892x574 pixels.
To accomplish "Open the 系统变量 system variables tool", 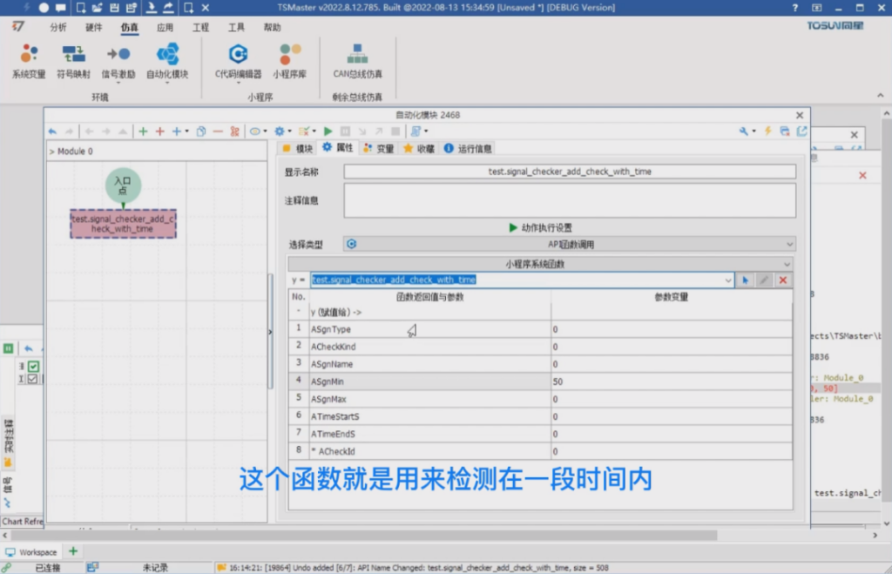I will [29, 62].
